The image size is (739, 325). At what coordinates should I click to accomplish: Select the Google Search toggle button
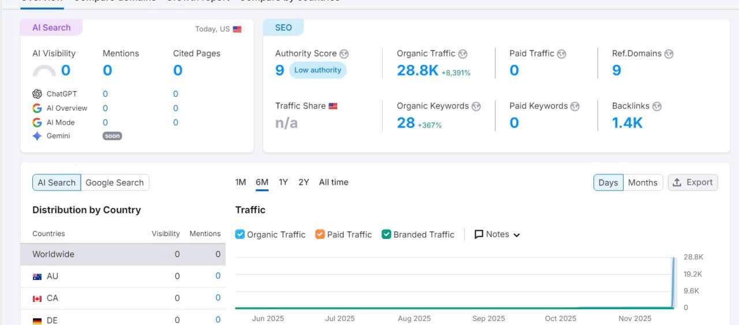114,182
